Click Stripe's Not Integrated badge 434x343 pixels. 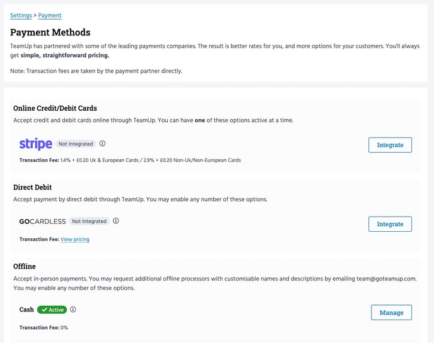pyautogui.click(x=75, y=144)
